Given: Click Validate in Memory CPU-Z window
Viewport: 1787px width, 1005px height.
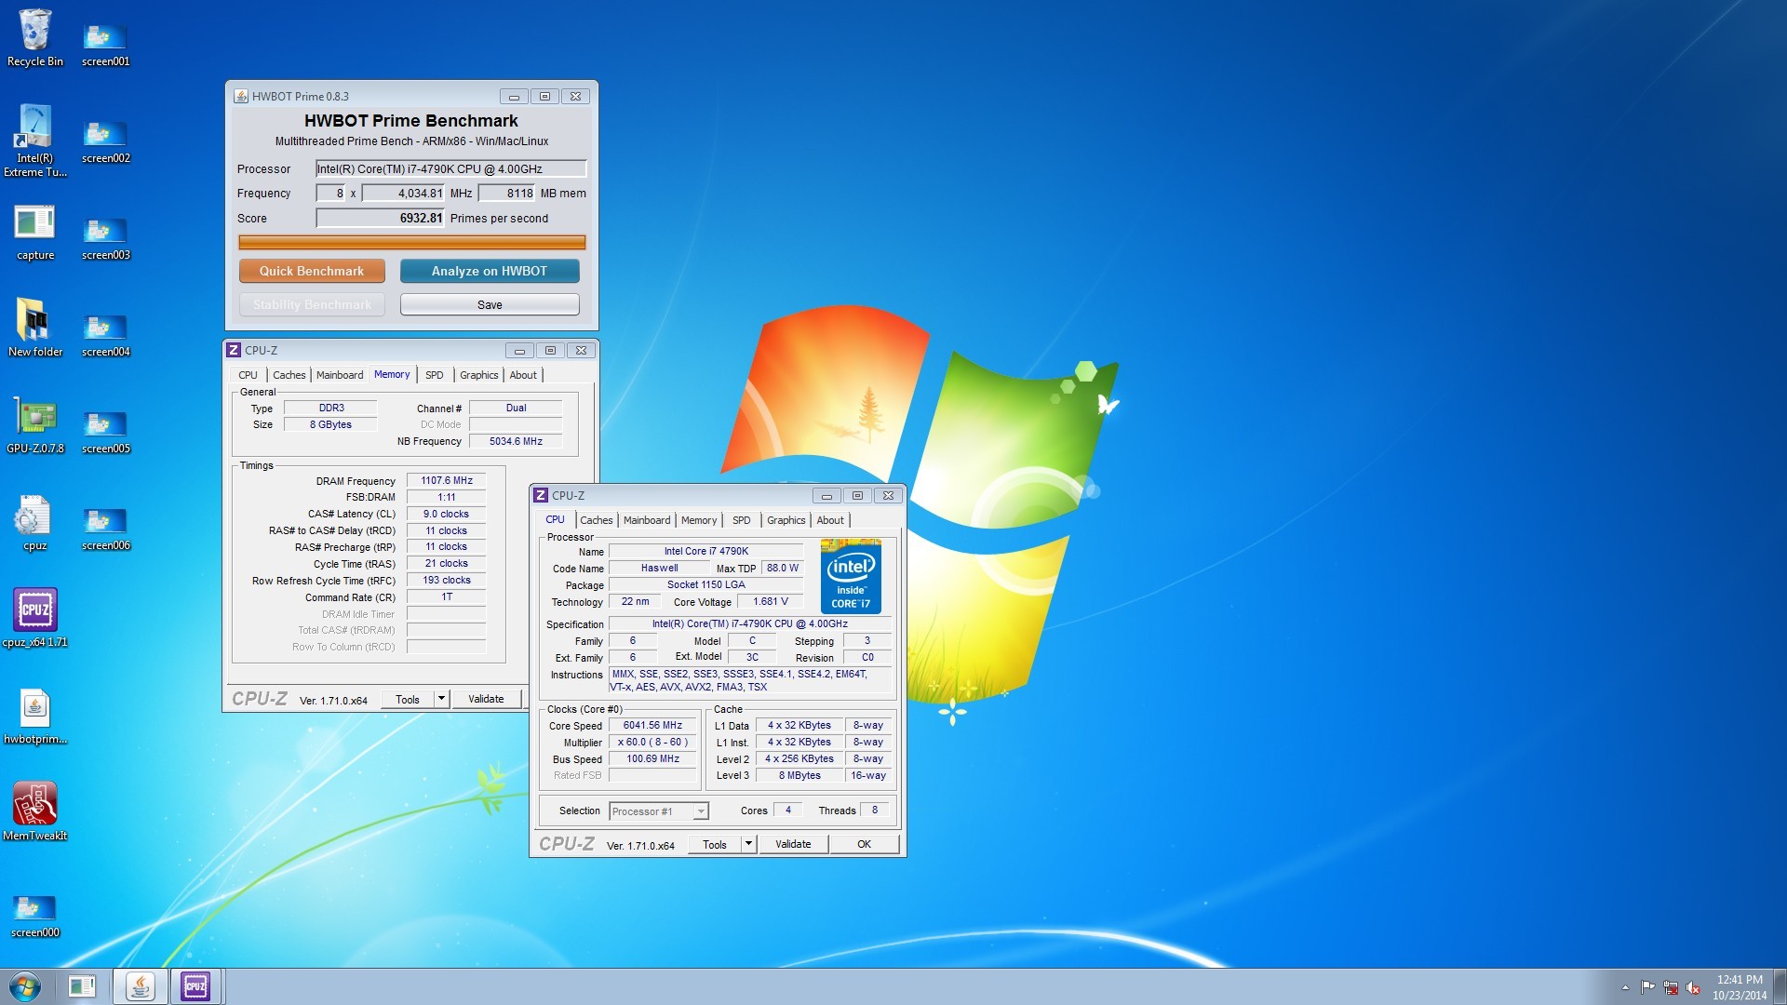Looking at the screenshot, I should (486, 699).
